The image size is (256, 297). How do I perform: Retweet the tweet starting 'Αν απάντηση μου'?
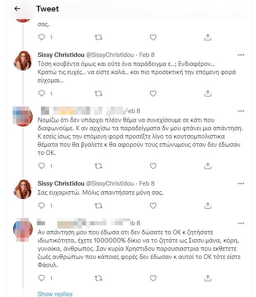pos(98,278)
